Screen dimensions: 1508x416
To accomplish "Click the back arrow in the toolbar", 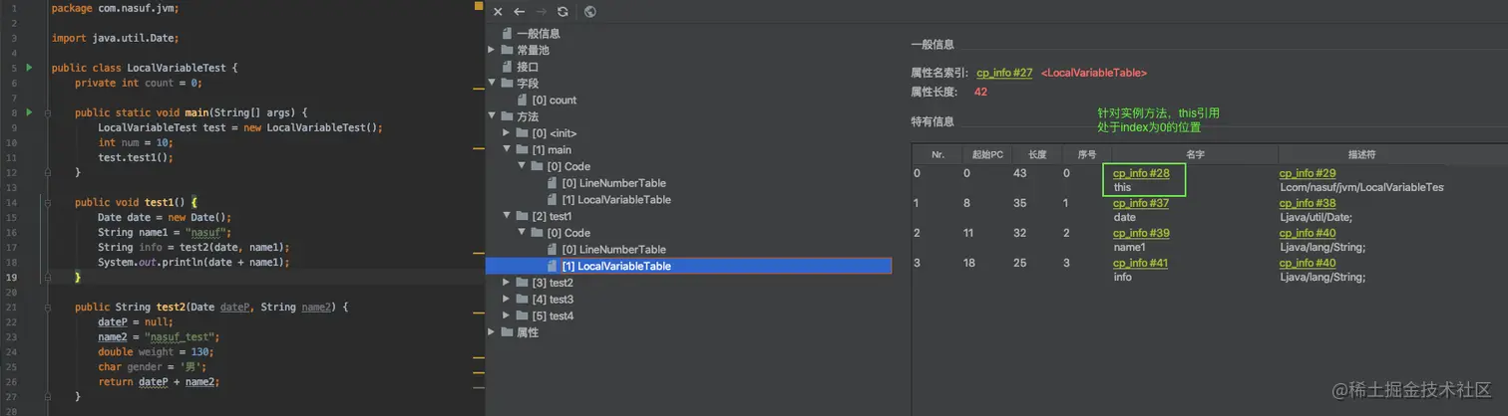I will [x=519, y=12].
